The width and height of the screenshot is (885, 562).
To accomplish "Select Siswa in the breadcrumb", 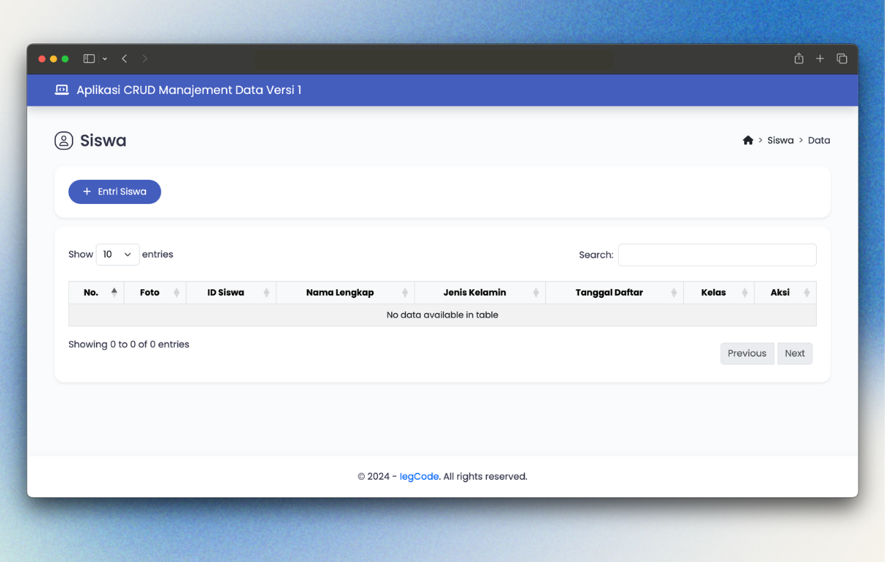I will (x=780, y=140).
